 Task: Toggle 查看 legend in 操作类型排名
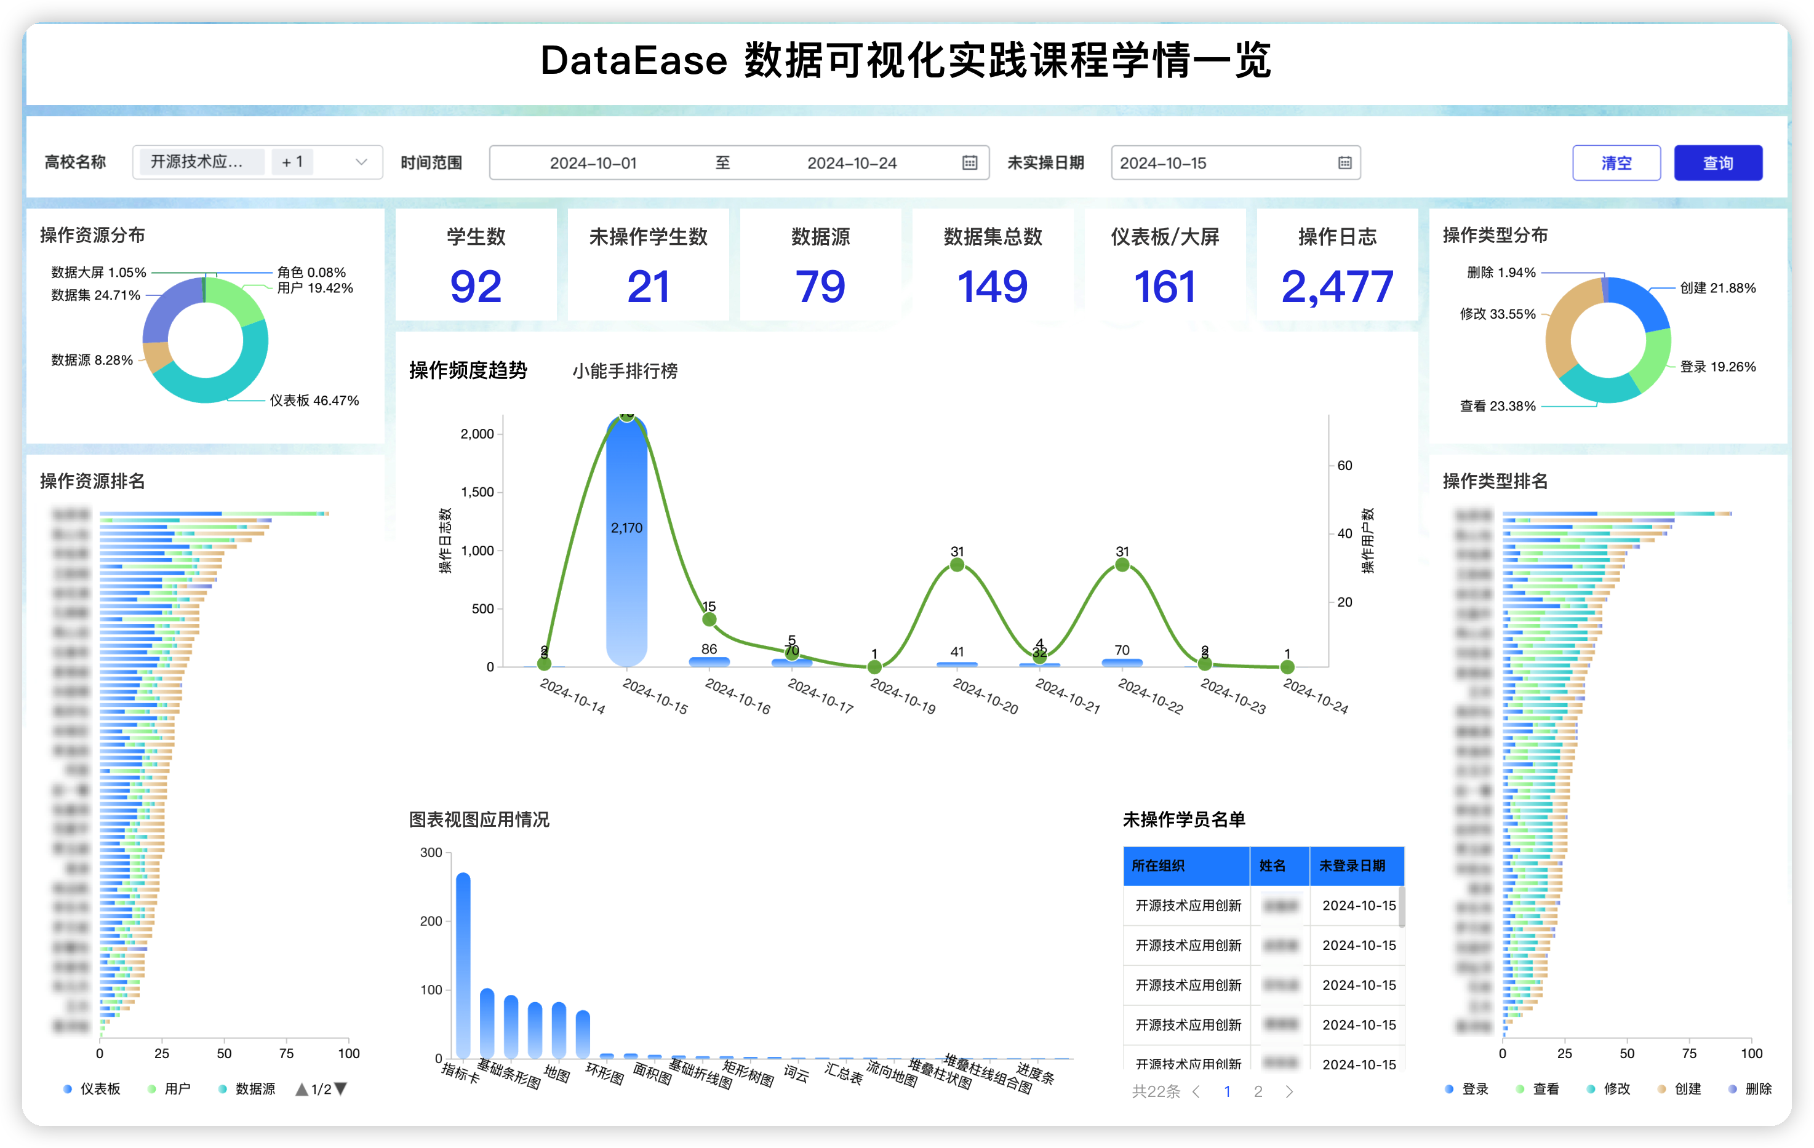[1538, 1088]
